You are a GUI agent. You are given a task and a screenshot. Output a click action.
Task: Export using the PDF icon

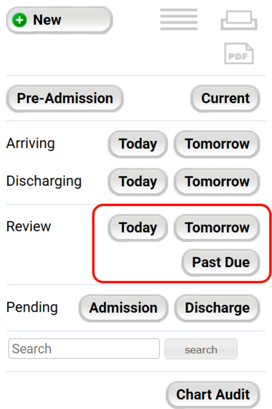pyautogui.click(x=239, y=54)
